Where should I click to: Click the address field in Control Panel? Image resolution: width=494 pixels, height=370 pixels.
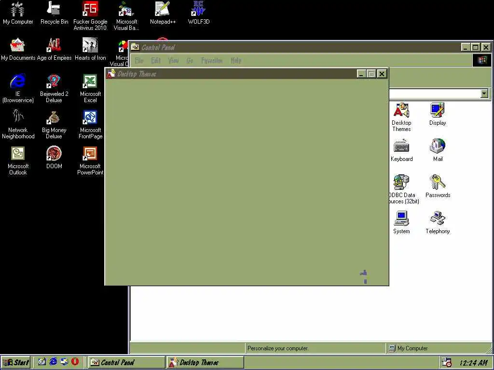pos(435,93)
